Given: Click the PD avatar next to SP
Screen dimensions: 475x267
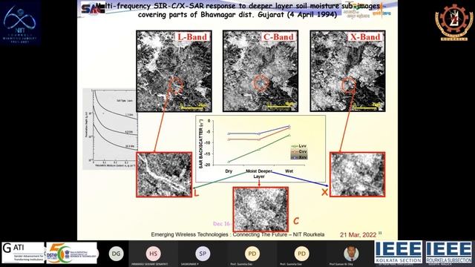Looking at the screenshot, I should [x=252, y=254].
